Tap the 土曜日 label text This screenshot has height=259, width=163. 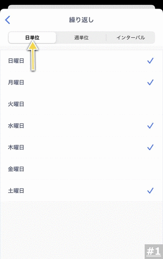pyautogui.click(x=16, y=191)
